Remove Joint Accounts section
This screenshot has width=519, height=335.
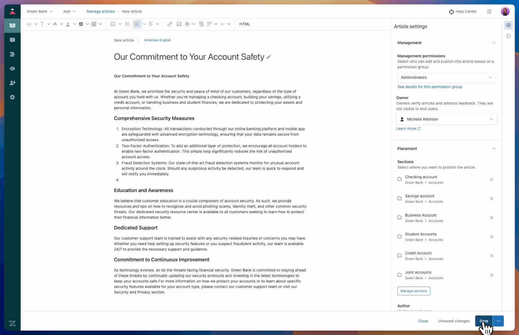tap(492, 275)
